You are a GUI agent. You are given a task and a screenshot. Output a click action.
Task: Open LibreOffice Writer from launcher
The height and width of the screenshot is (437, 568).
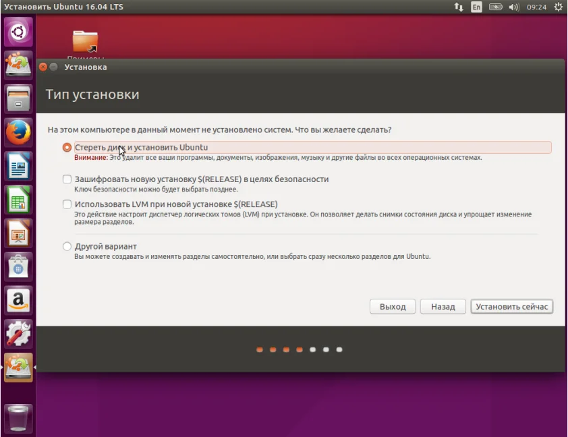click(18, 166)
